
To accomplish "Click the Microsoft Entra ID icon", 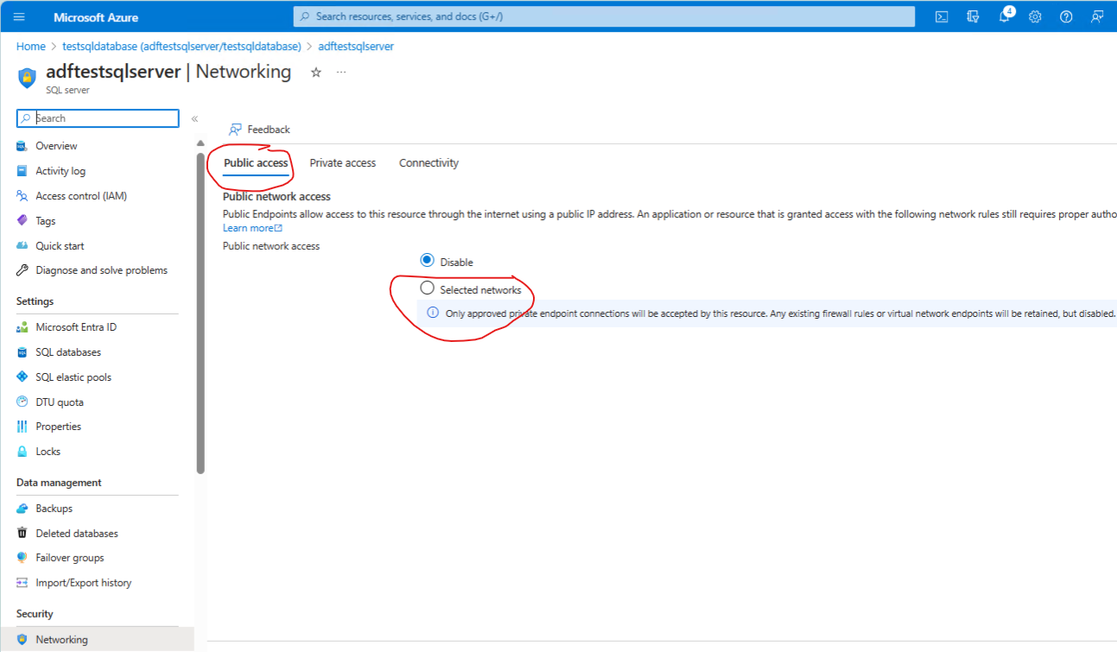I will (22, 327).
